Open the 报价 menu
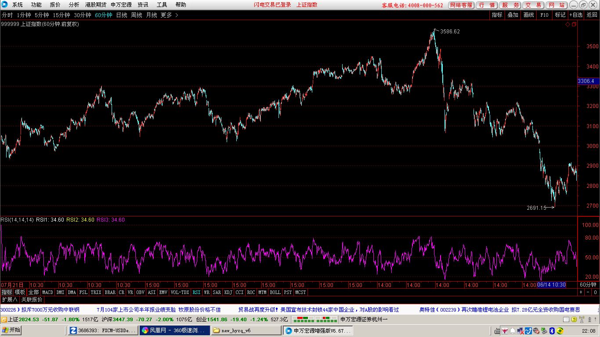Image resolution: width=600 pixels, height=337 pixels. pos(55,5)
